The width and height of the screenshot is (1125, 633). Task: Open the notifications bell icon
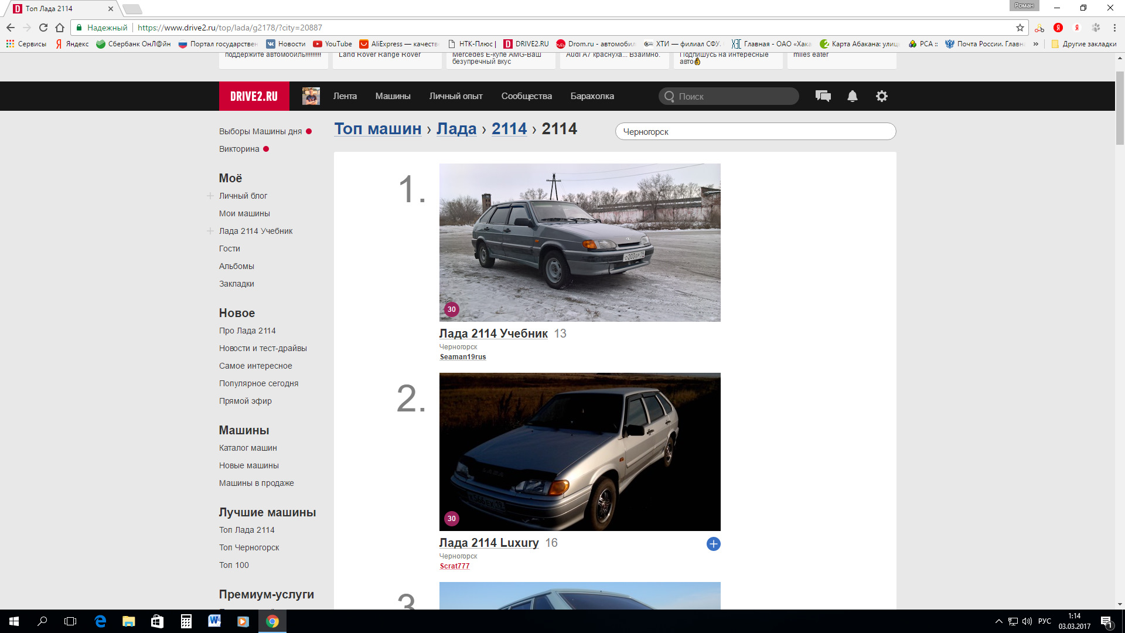(853, 96)
